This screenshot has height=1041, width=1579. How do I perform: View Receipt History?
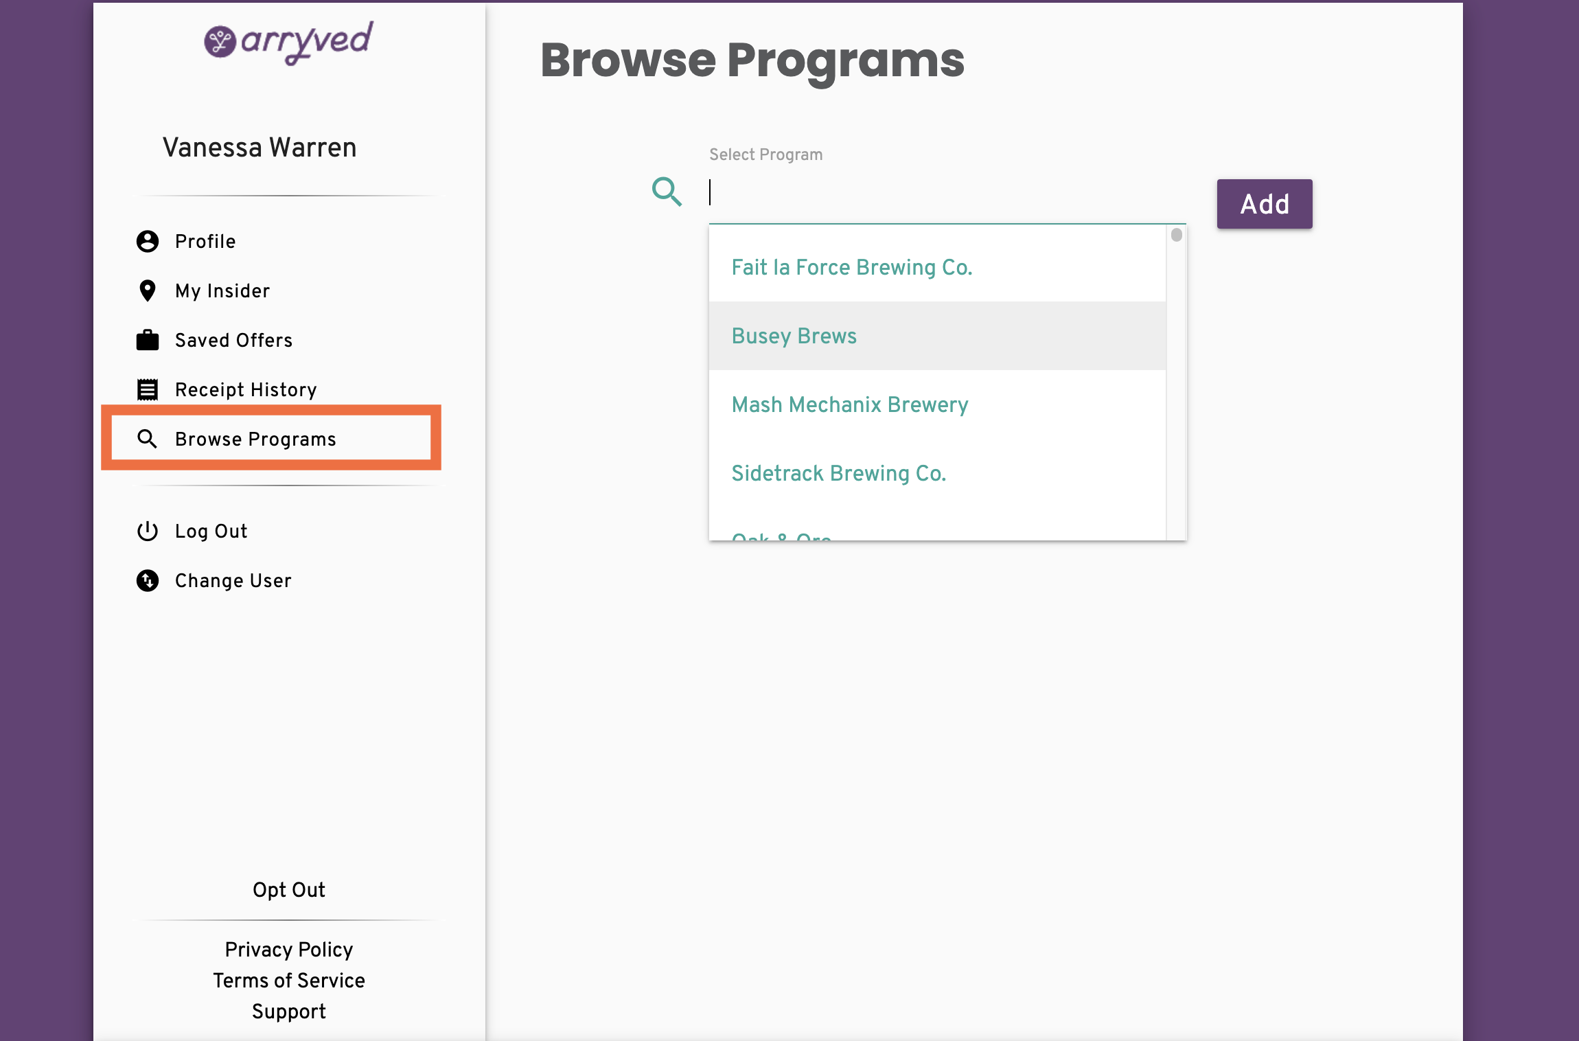click(246, 389)
